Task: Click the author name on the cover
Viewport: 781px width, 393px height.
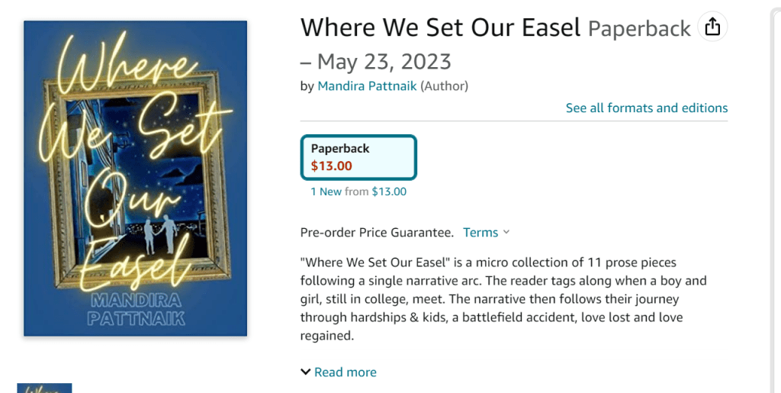Action: [x=136, y=308]
